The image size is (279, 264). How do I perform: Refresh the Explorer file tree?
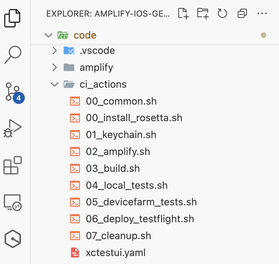tap(222, 13)
